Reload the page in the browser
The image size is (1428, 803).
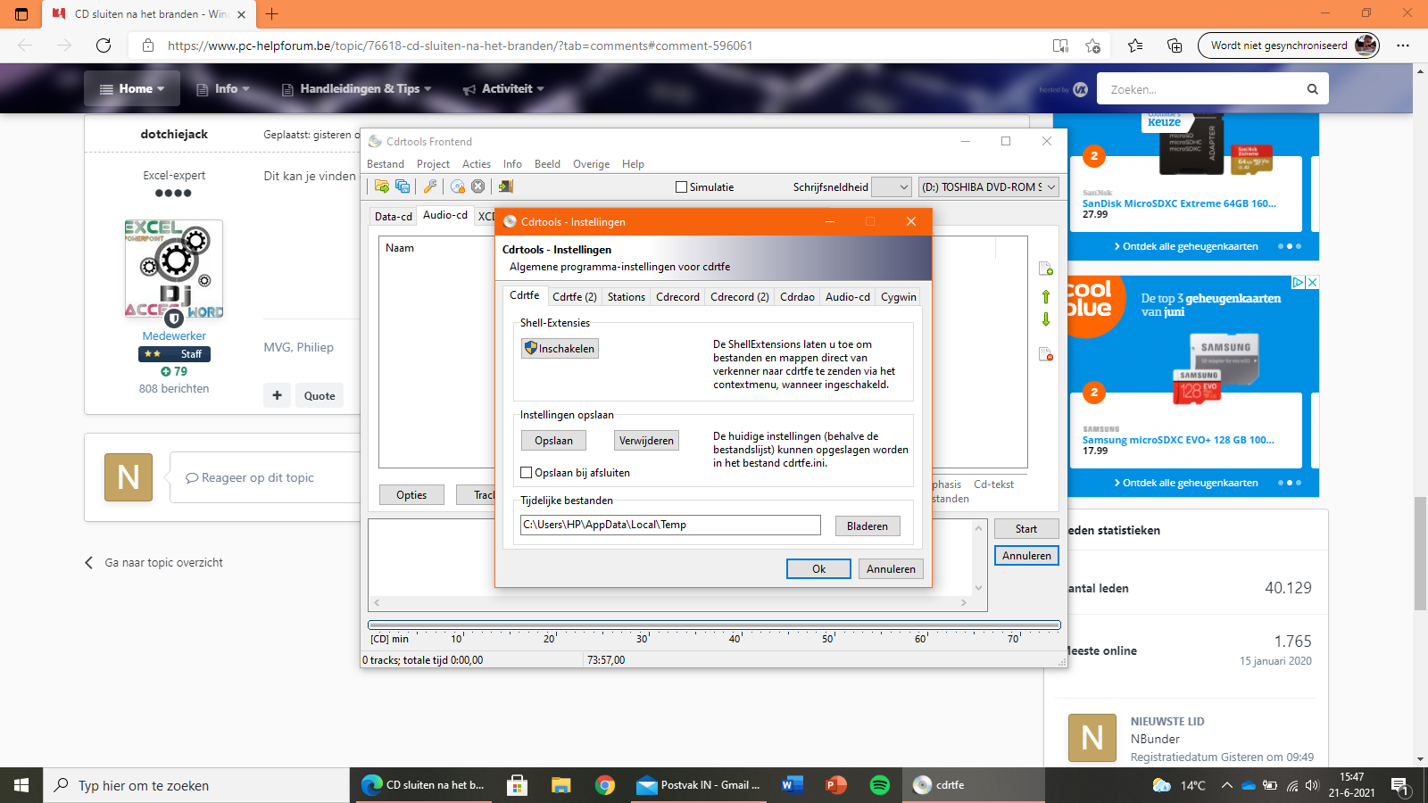[x=104, y=46]
